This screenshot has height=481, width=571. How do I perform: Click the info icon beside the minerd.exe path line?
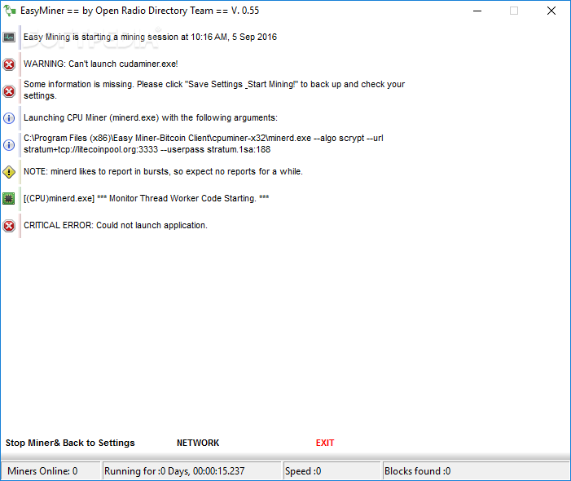coord(9,145)
